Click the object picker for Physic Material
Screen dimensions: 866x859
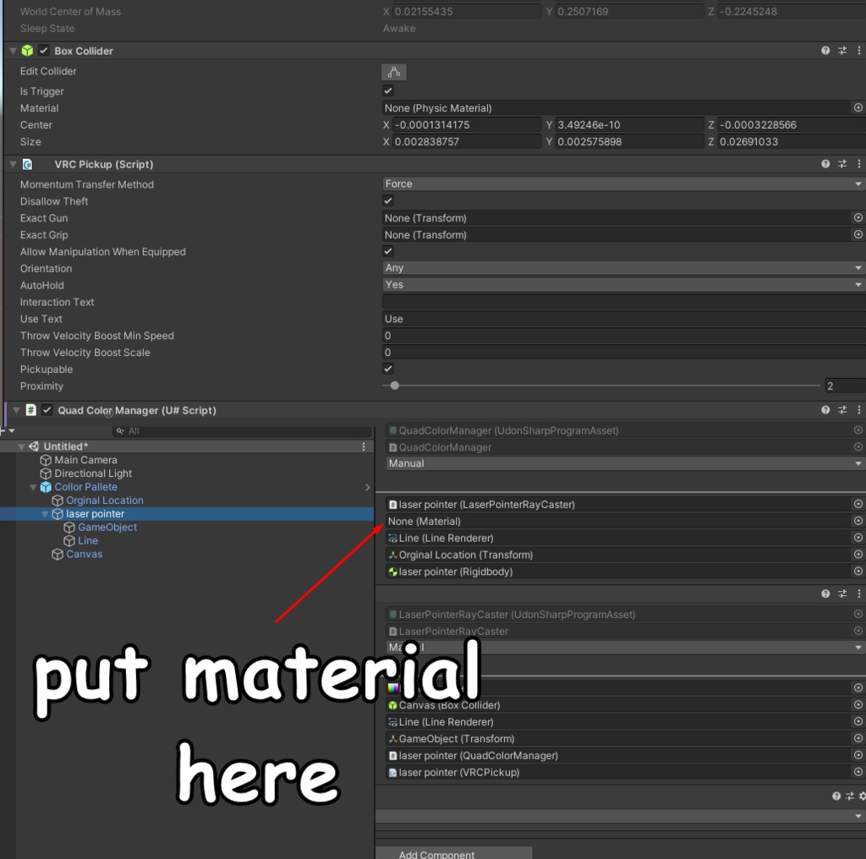(x=858, y=108)
